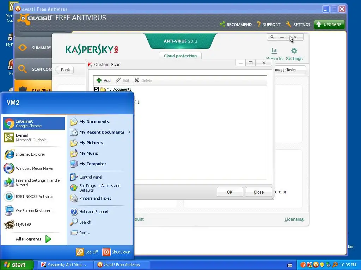Go Back in Kaspersky window

pyautogui.click(x=65, y=70)
